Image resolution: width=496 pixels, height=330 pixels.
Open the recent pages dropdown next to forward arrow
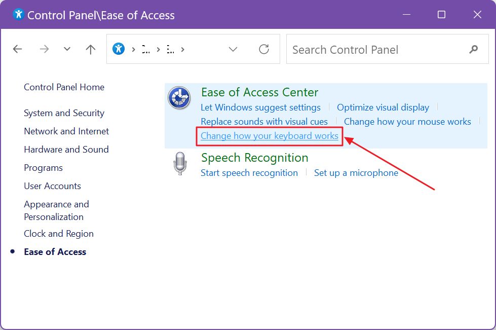66,49
